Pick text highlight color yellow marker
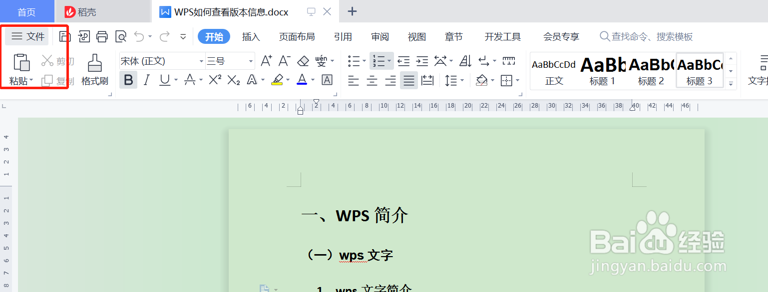 [x=277, y=80]
